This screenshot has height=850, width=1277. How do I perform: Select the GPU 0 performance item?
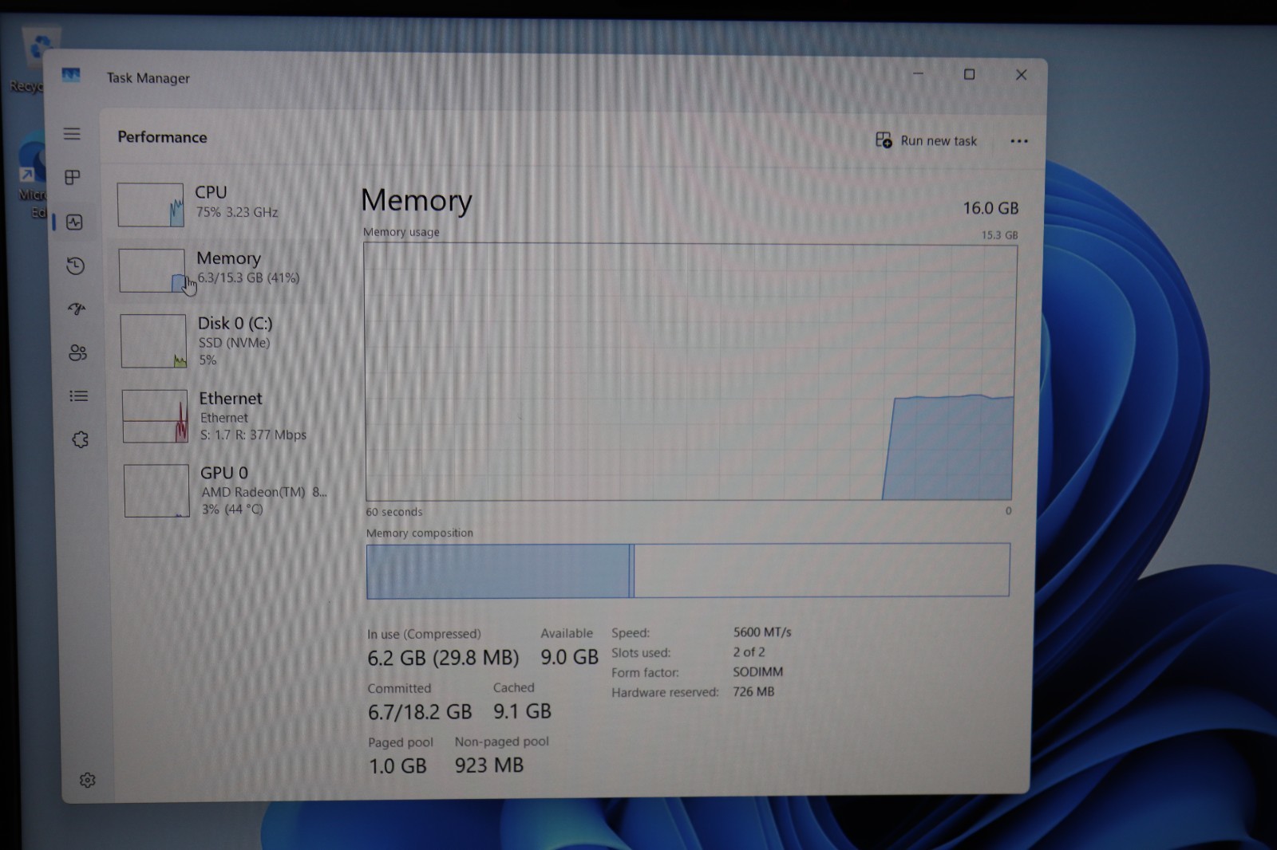click(x=226, y=490)
